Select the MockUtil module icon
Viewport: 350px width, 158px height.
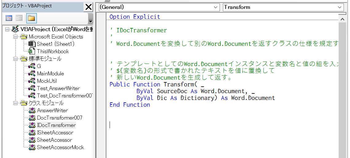32,81
